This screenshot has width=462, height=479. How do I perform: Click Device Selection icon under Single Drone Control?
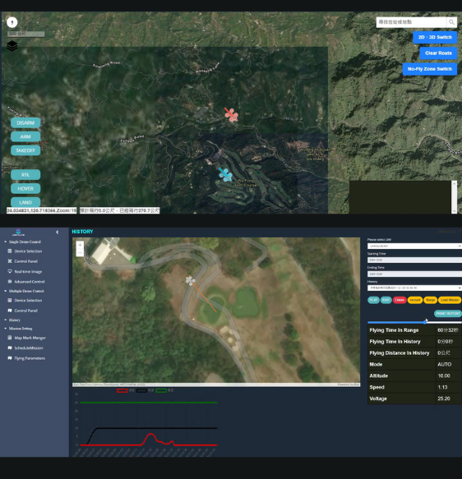coord(10,251)
